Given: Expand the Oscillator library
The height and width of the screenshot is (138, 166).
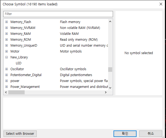Looking at the screenshot, I should coord(7,69).
